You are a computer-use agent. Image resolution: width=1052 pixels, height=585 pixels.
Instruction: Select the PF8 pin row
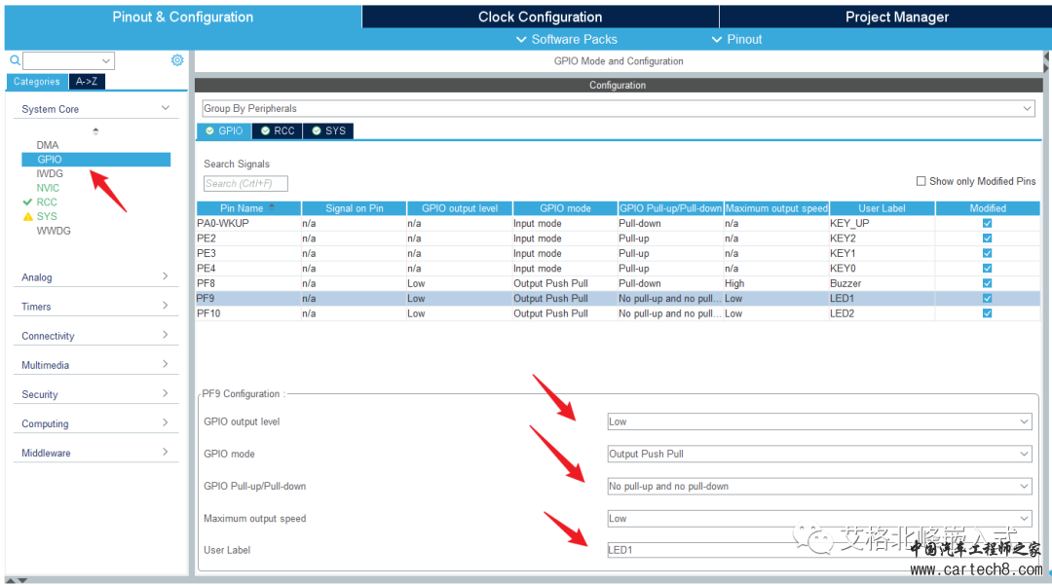[x=618, y=283]
